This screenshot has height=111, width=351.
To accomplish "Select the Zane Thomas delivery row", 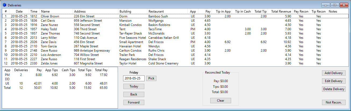I will (x=175, y=33).
